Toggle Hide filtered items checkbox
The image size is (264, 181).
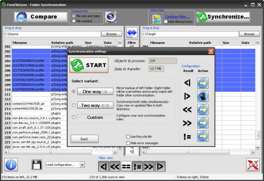[x=166, y=22]
